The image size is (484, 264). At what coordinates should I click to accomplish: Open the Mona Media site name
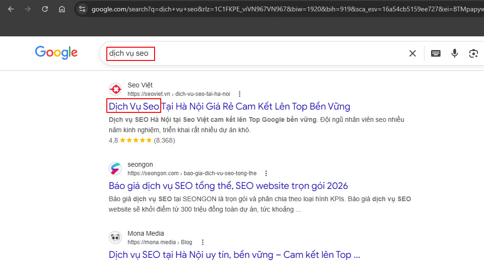coord(146,233)
